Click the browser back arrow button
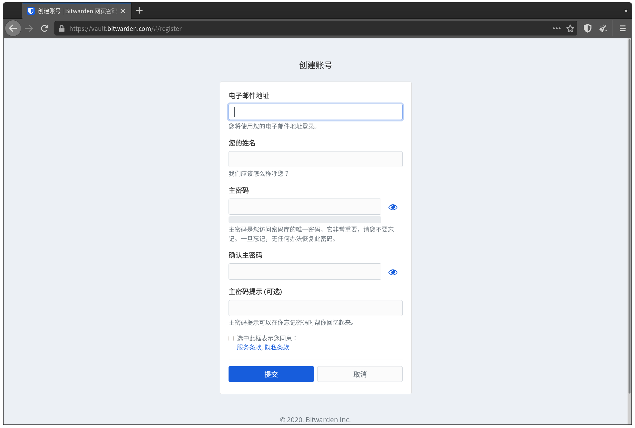Image resolution: width=635 pixels, height=428 pixels. coord(13,28)
